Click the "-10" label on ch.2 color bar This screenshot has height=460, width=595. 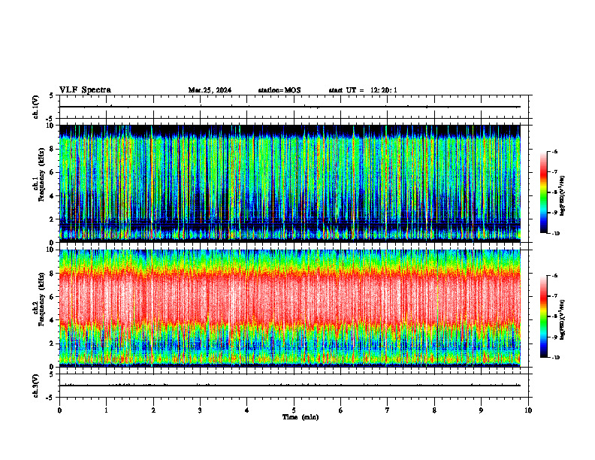click(x=556, y=357)
